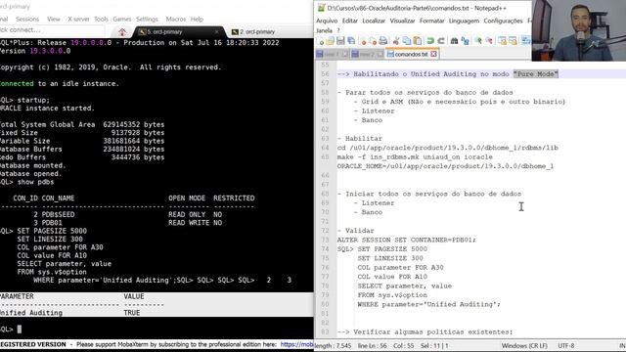The width and height of the screenshot is (626, 352).
Task: Click the Close All icon in Notepad++ toolbar
Action: [373, 41]
